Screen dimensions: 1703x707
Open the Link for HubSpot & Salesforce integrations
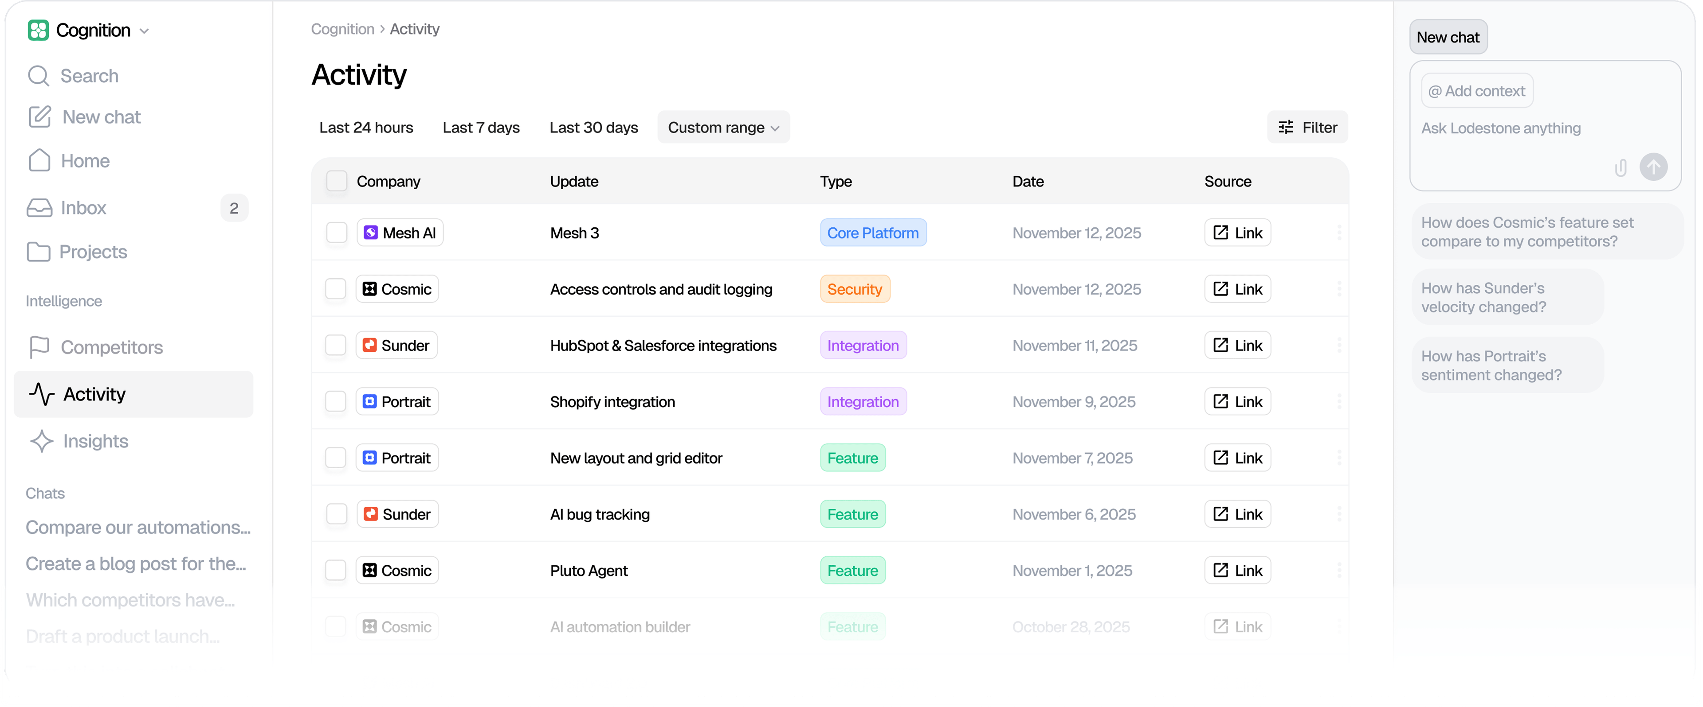[1237, 345]
